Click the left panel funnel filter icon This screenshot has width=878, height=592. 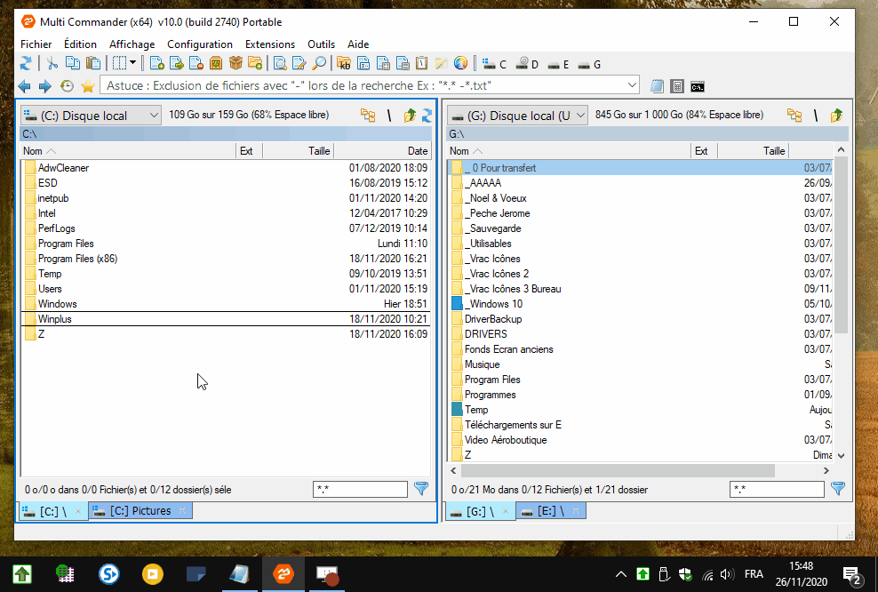[421, 489]
